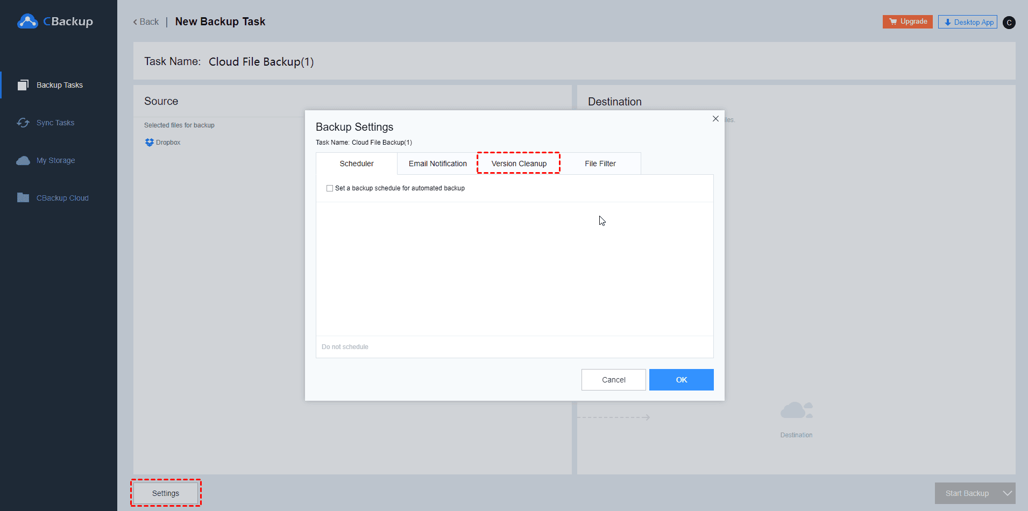The image size is (1028, 511).
Task: Open the Do not schedule dropdown
Action: pyautogui.click(x=514, y=347)
